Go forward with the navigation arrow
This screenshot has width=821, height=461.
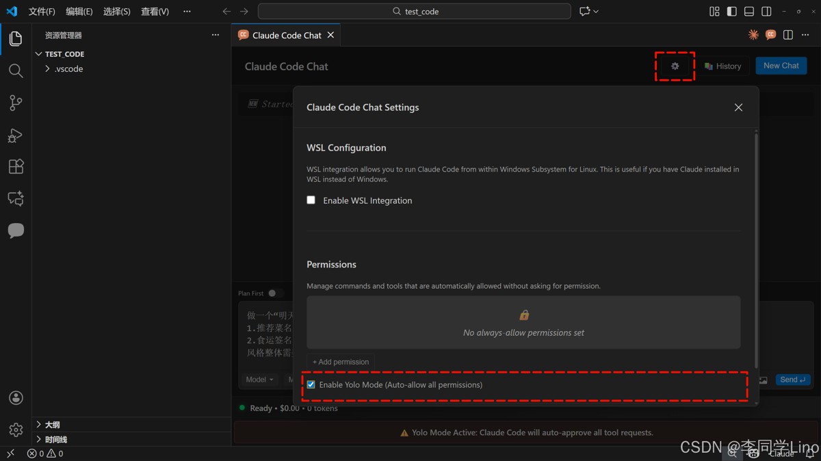click(244, 11)
